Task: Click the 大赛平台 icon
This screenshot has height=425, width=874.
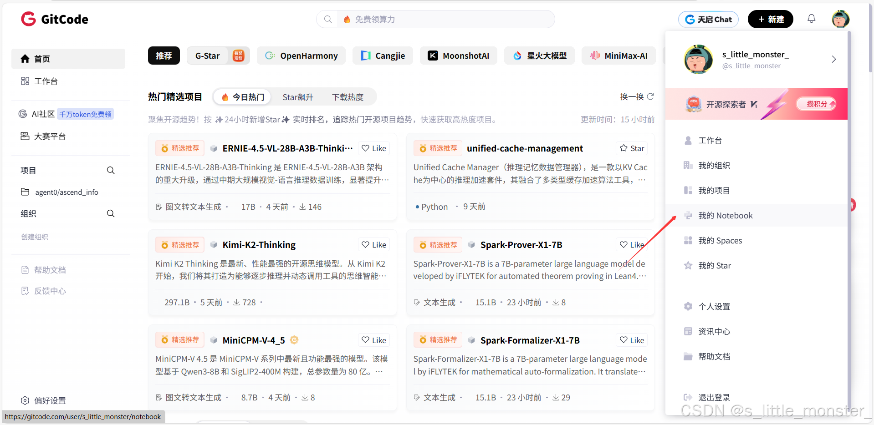Action: coord(25,136)
